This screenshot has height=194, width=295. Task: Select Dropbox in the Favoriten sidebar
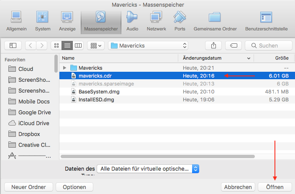point(29,134)
